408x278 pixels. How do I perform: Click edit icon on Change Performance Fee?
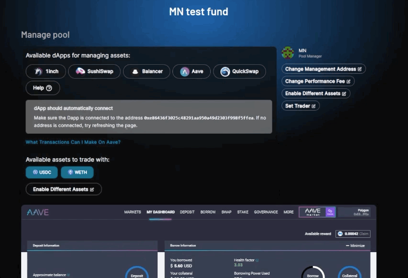click(x=349, y=81)
